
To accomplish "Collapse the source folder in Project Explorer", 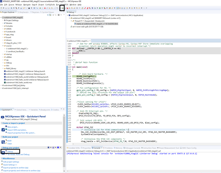I will 3,46.
